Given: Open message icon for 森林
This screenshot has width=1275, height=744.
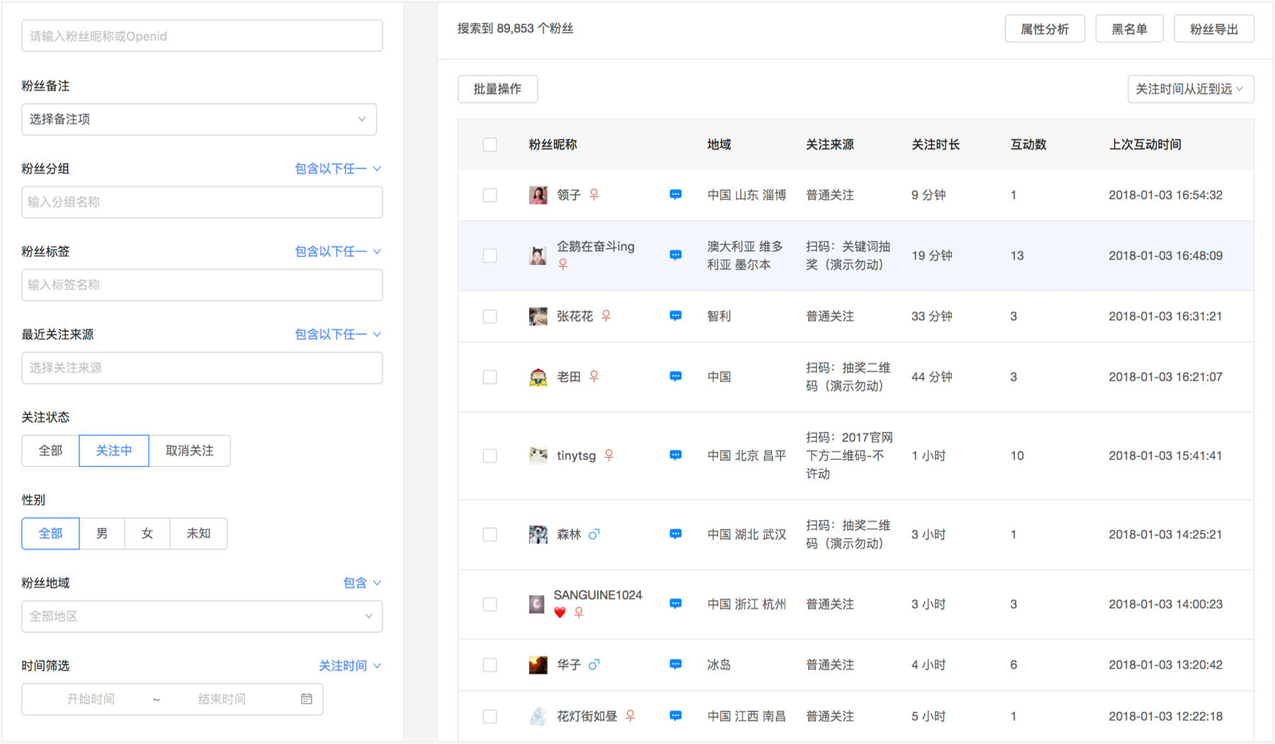Looking at the screenshot, I should coord(676,534).
